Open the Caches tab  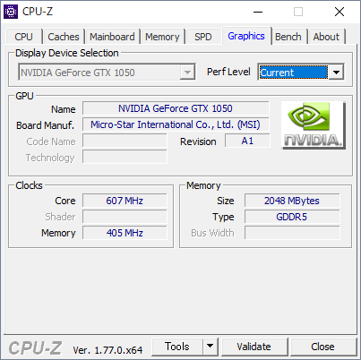pos(64,37)
